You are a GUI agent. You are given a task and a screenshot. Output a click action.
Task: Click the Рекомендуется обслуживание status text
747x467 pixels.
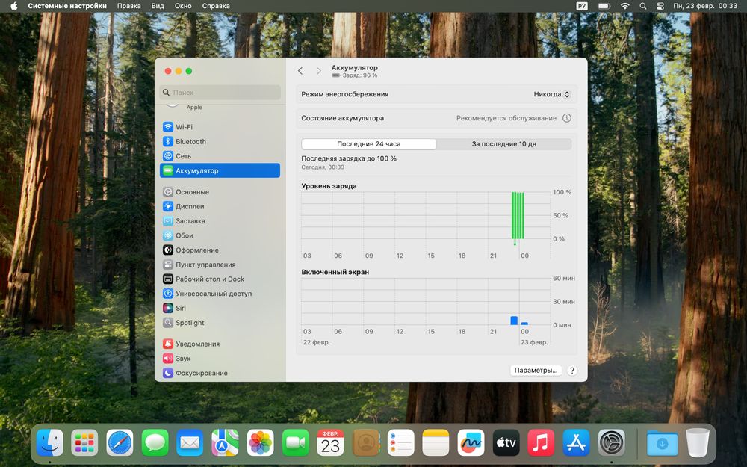click(x=506, y=118)
